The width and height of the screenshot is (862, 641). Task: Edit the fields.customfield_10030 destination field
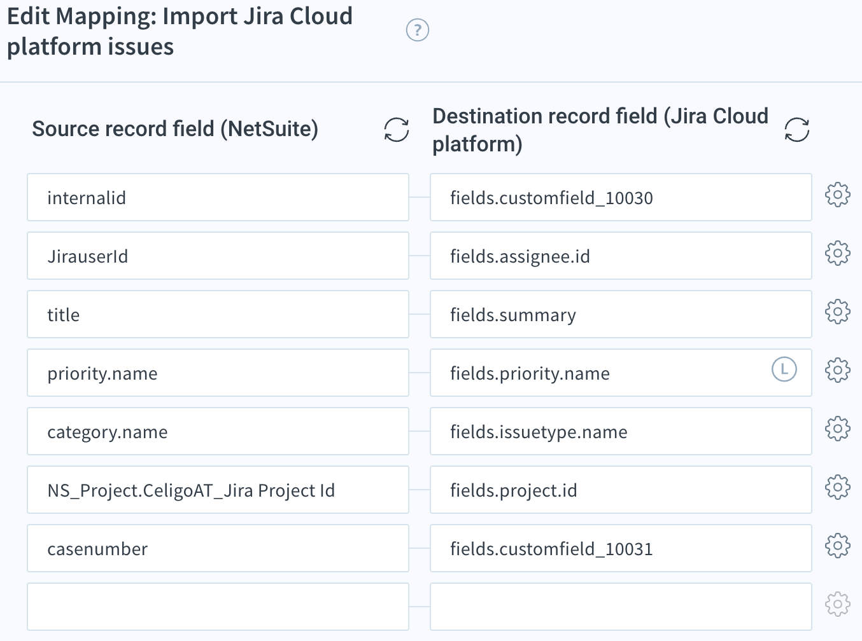(x=621, y=197)
